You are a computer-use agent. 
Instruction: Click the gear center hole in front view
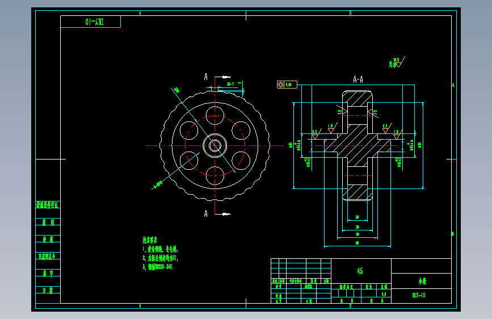(x=215, y=145)
